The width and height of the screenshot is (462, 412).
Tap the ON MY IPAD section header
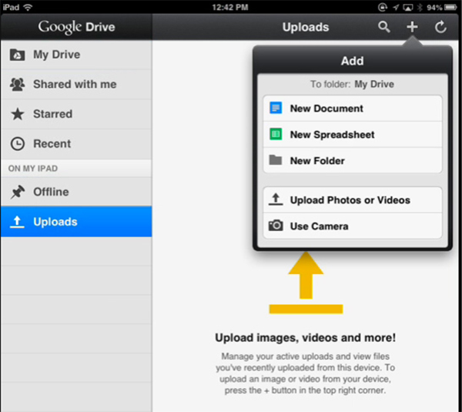pyautogui.click(x=33, y=169)
